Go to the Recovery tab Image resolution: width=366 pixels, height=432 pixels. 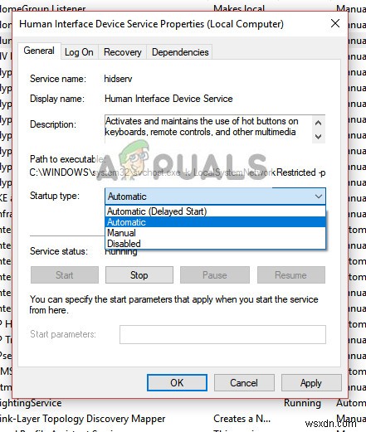pyautogui.click(x=123, y=52)
